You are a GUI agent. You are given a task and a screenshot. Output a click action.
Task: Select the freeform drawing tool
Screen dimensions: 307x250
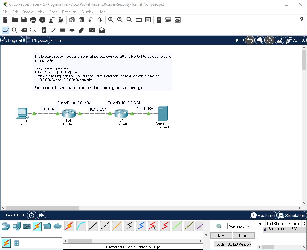[81, 30]
